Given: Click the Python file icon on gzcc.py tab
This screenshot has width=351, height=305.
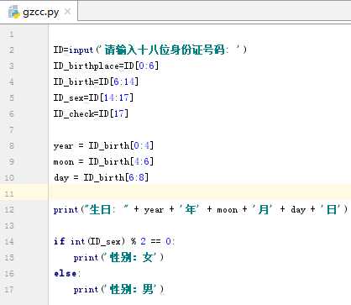Looking at the screenshot, I should (x=14, y=12).
